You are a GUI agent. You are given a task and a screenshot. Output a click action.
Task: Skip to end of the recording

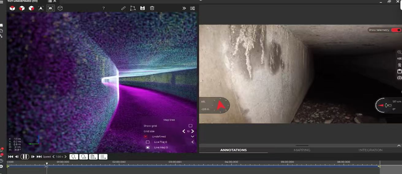39,157
